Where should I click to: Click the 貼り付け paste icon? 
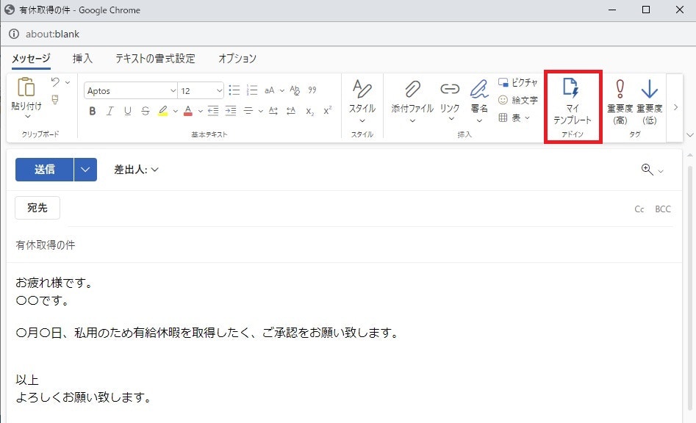[x=27, y=87]
